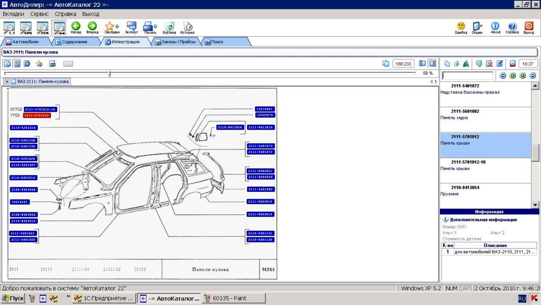Toggle the colored grid labels button
The image size is (541, 305).
point(17,64)
